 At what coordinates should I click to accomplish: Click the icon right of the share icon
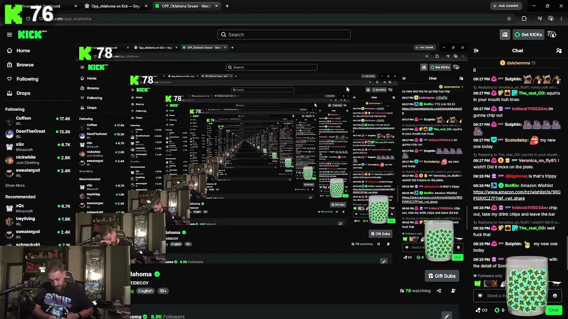point(453,291)
